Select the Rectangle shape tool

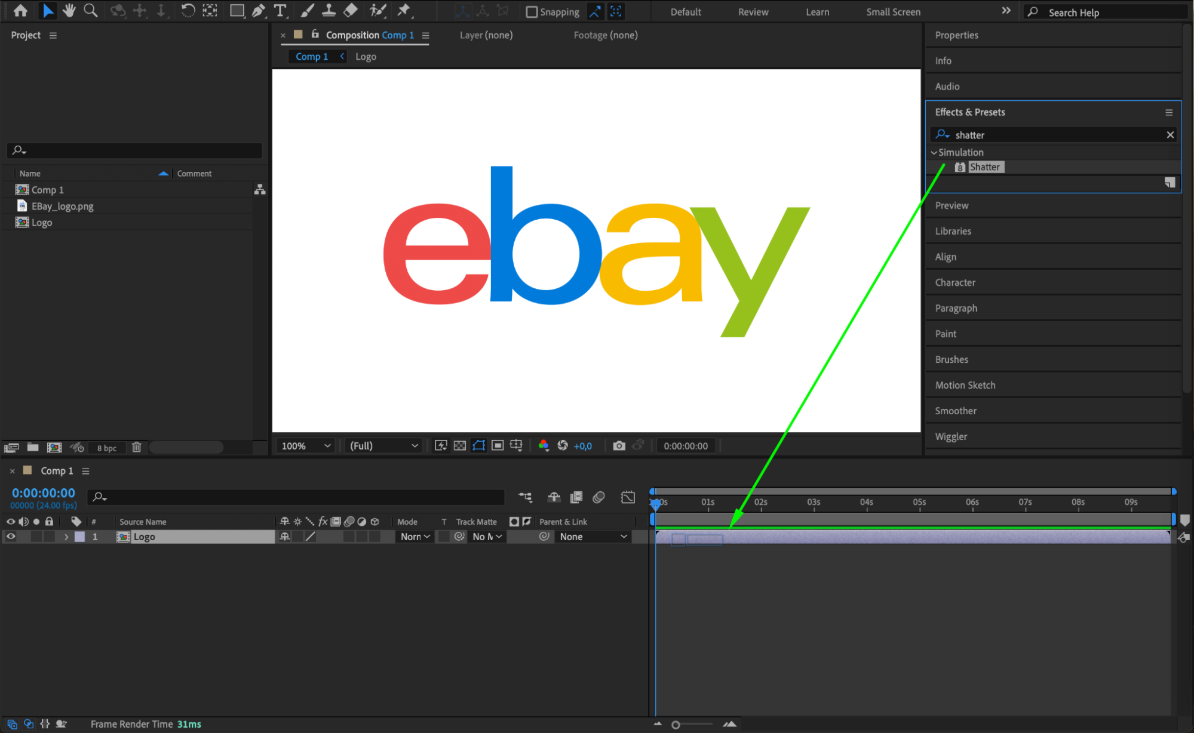pyautogui.click(x=237, y=10)
